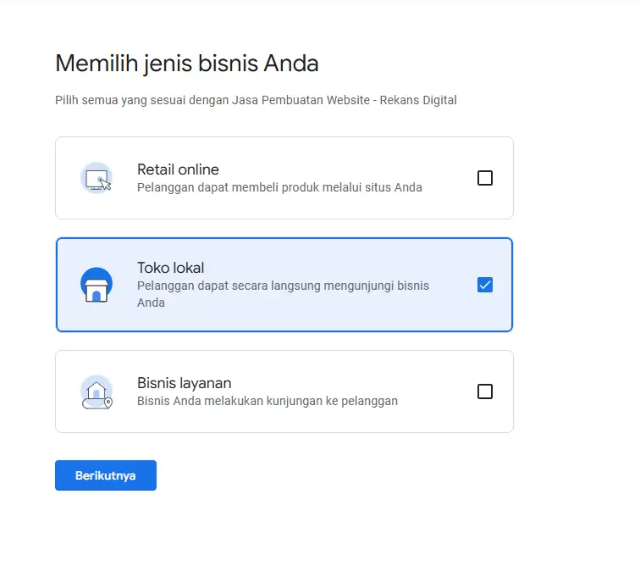Click 'Bisnis Anda melakukan kunjungan' description
The height and width of the screenshot is (572, 640).
coord(268,401)
